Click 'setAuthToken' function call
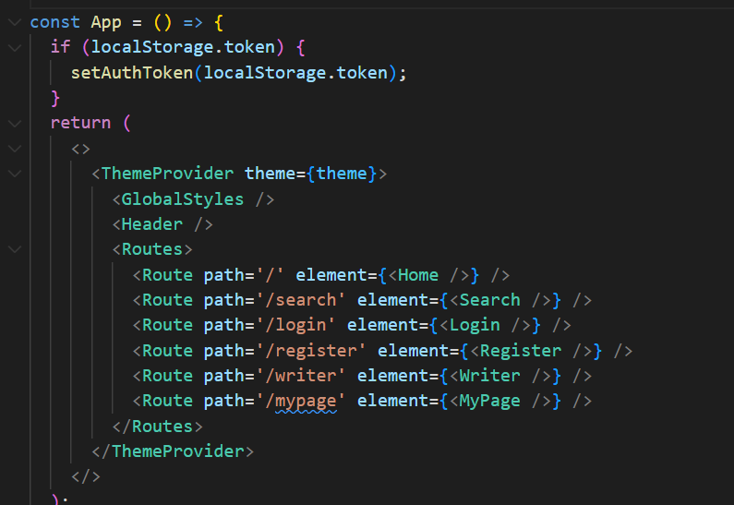Screen dimensions: 734x505 132,73
